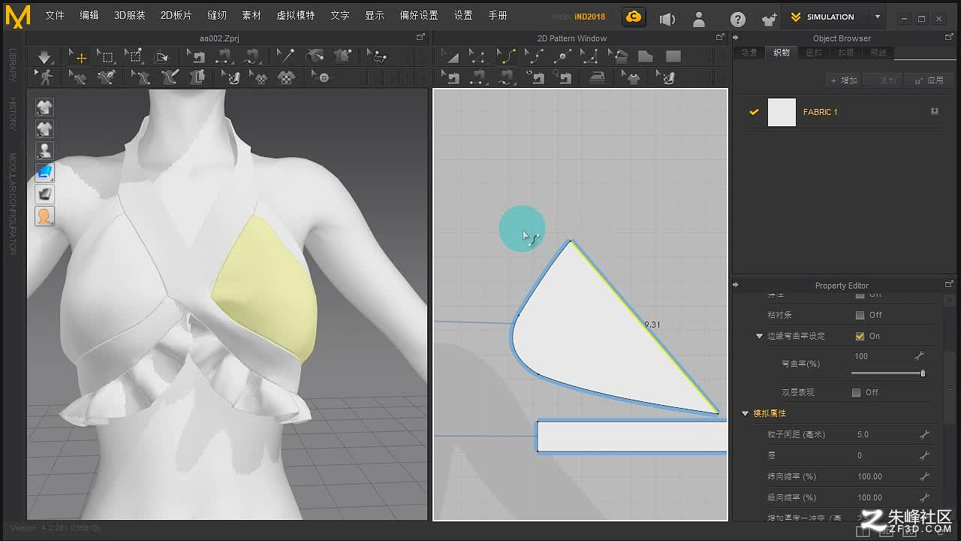Select the button placement tool in 3D toolbar
This screenshot has width=961, height=541.
point(321,77)
